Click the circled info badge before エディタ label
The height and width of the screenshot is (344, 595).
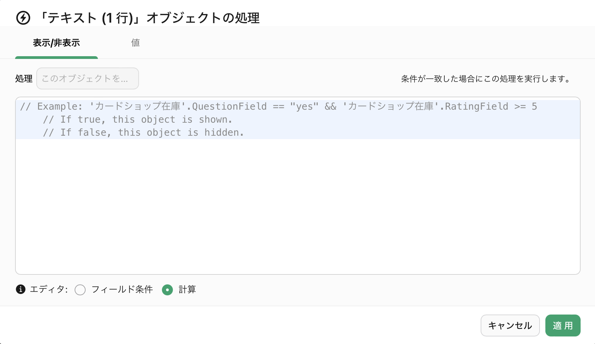click(21, 290)
